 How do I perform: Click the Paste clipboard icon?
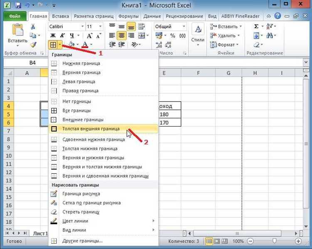click(18, 30)
